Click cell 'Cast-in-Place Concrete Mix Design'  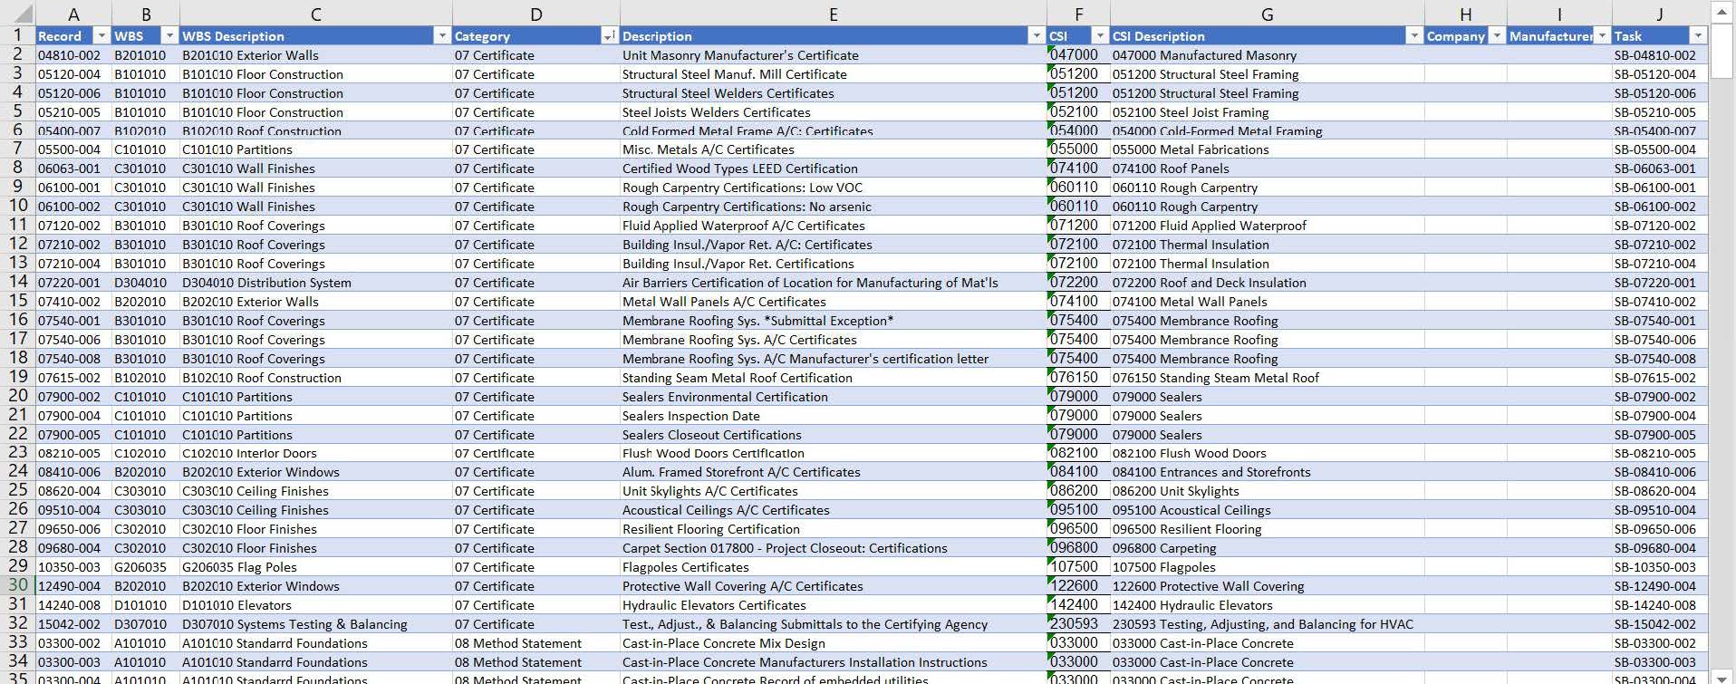[833, 643]
